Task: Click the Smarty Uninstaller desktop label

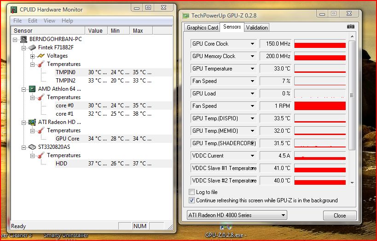Action: 66,235
